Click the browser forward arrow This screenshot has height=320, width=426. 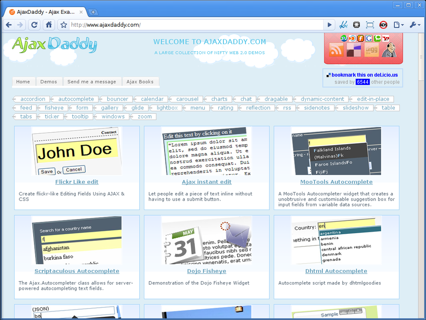coord(20,25)
